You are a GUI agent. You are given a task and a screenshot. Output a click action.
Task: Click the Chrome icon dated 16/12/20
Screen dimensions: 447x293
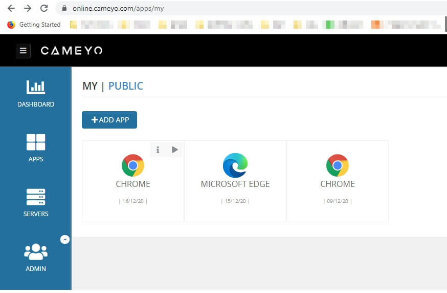point(133,165)
